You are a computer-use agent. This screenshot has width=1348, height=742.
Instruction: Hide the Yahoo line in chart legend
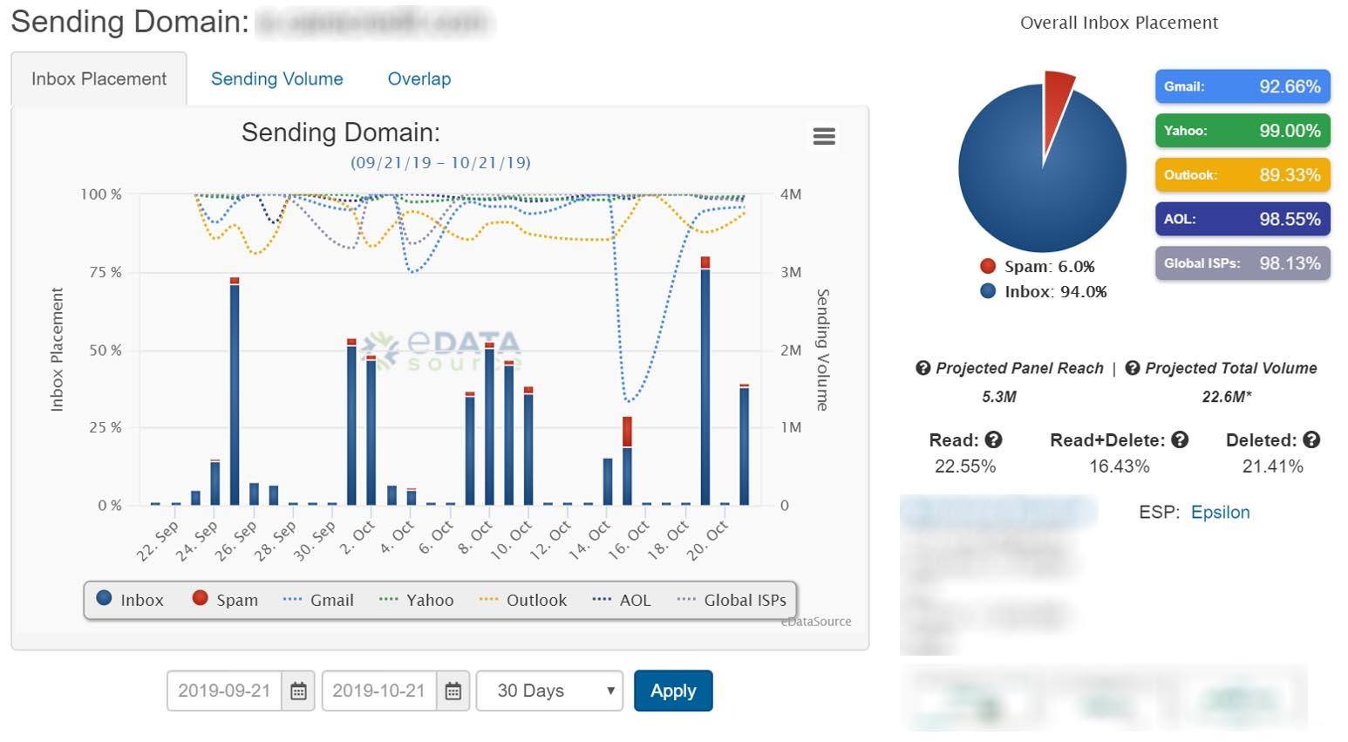417,600
